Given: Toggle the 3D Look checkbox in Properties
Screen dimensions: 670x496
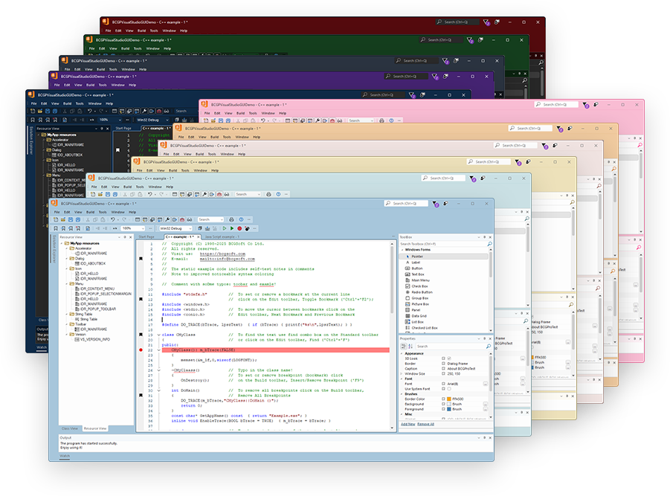Looking at the screenshot, I should (x=448, y=358).
